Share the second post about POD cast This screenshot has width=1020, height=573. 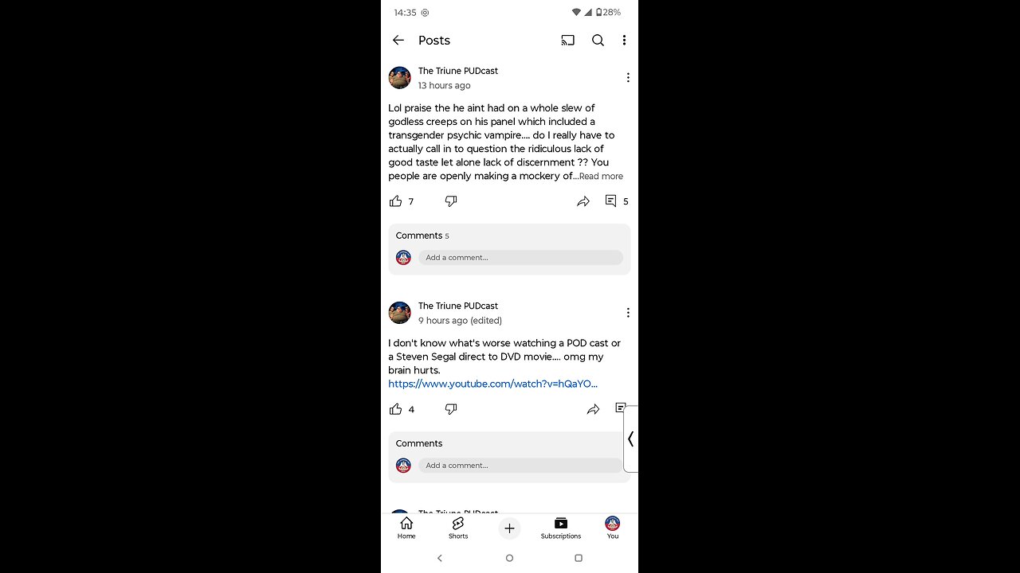(593, 409)
